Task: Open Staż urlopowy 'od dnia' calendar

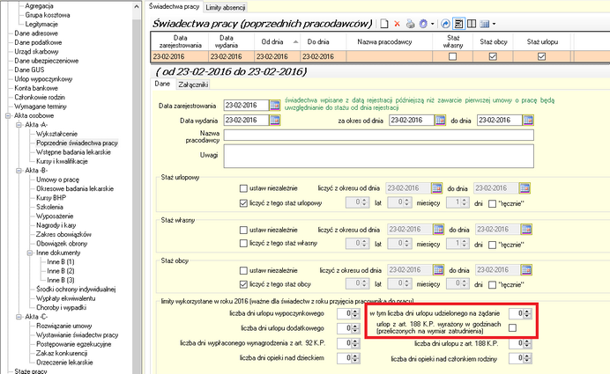Action: pos(436,188)
